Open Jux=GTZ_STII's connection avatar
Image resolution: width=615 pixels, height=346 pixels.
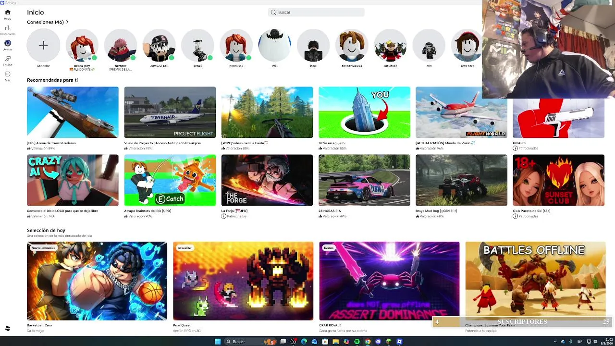[x=159, y=45]
